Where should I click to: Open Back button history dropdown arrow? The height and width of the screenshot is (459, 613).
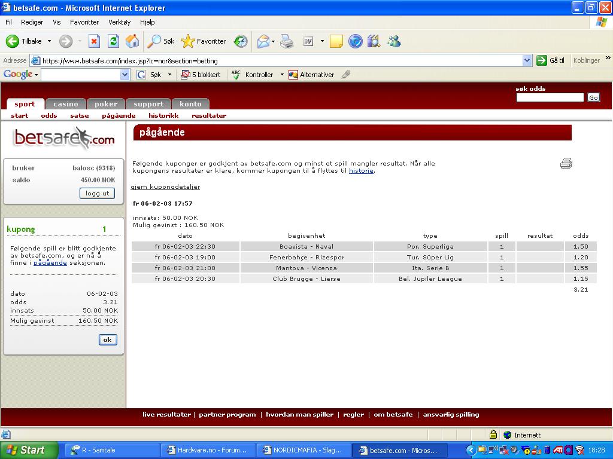pos(49,41)
